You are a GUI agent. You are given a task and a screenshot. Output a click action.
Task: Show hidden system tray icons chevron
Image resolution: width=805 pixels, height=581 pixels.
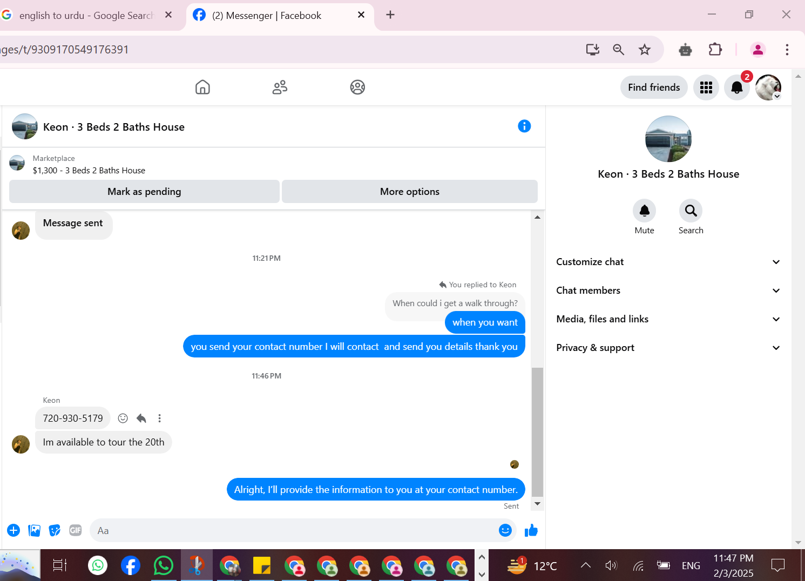coord(585,565)
